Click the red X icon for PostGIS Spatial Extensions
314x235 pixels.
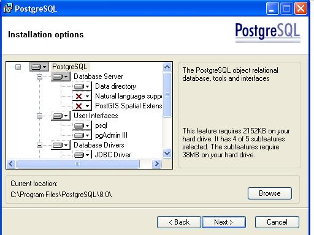(82, 106)
